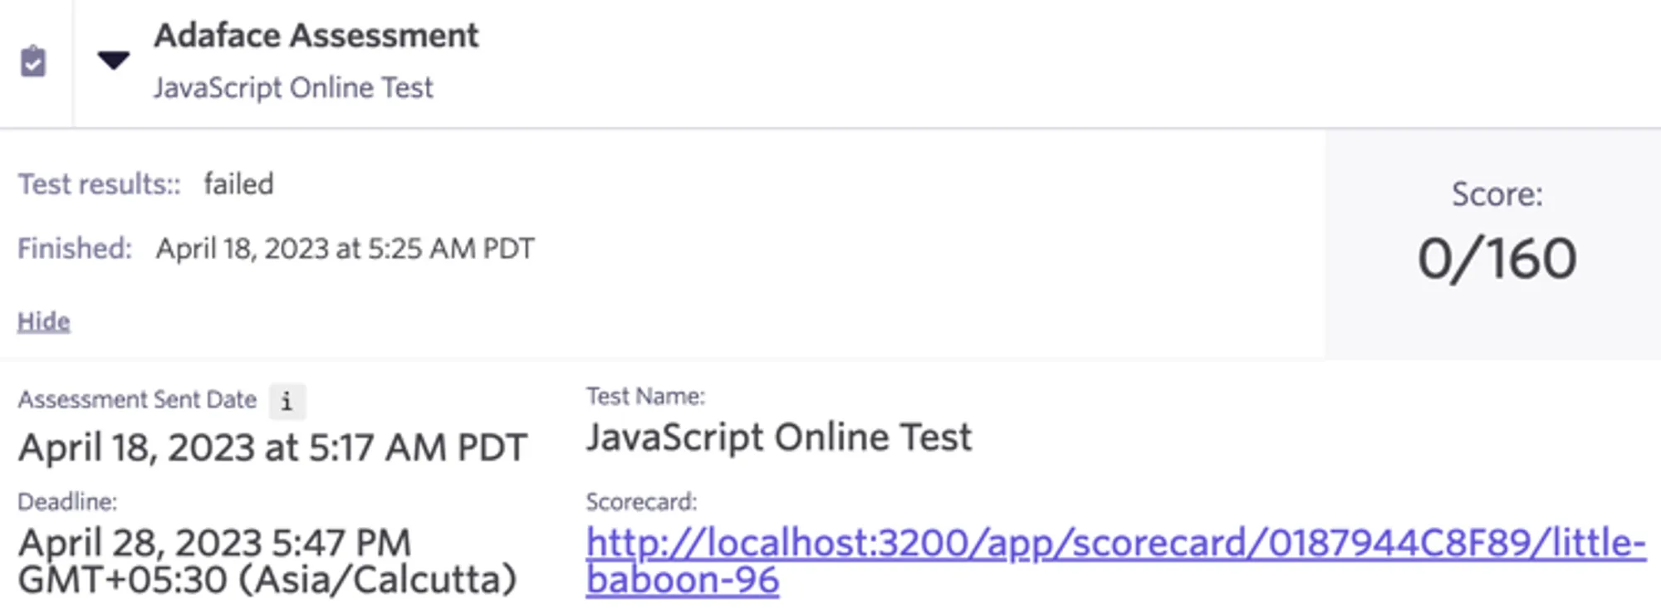Click the 0/160 score value
This screenshot has height=610, width=1661.
tap(1497, 259)
